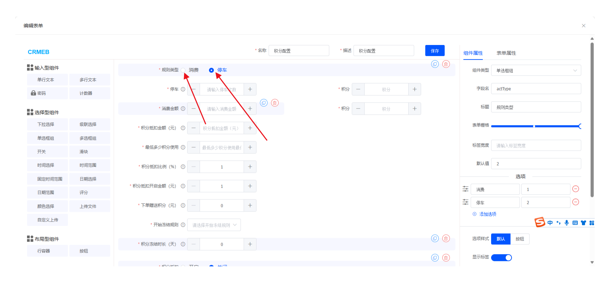Increase the 积分抵扣比例 value with plus

pyautogui.click(x=250, y=167)
